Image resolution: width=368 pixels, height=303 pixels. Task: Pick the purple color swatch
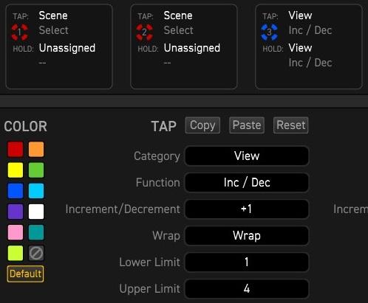point(16,212)
